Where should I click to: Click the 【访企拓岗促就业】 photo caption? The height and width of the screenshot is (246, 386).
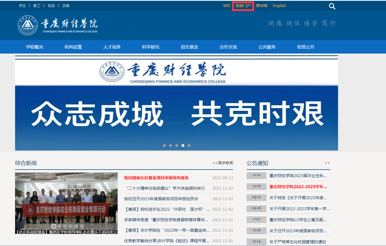66,232
